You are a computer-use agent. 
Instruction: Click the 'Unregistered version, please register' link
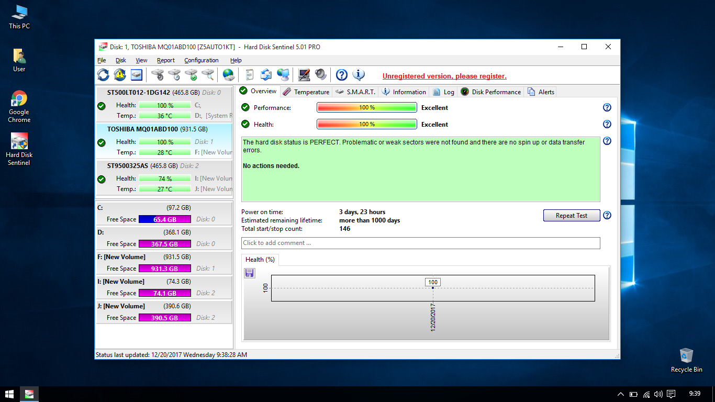(x=444, y=76)
